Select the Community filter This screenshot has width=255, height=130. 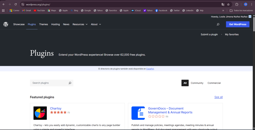click(197, 83)
